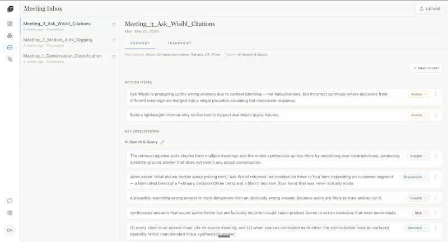Click the participants list text

[183, 54]
